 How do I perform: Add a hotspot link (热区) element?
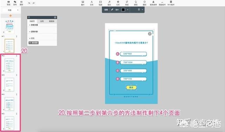pyautogui.click(x=127, y=3)
